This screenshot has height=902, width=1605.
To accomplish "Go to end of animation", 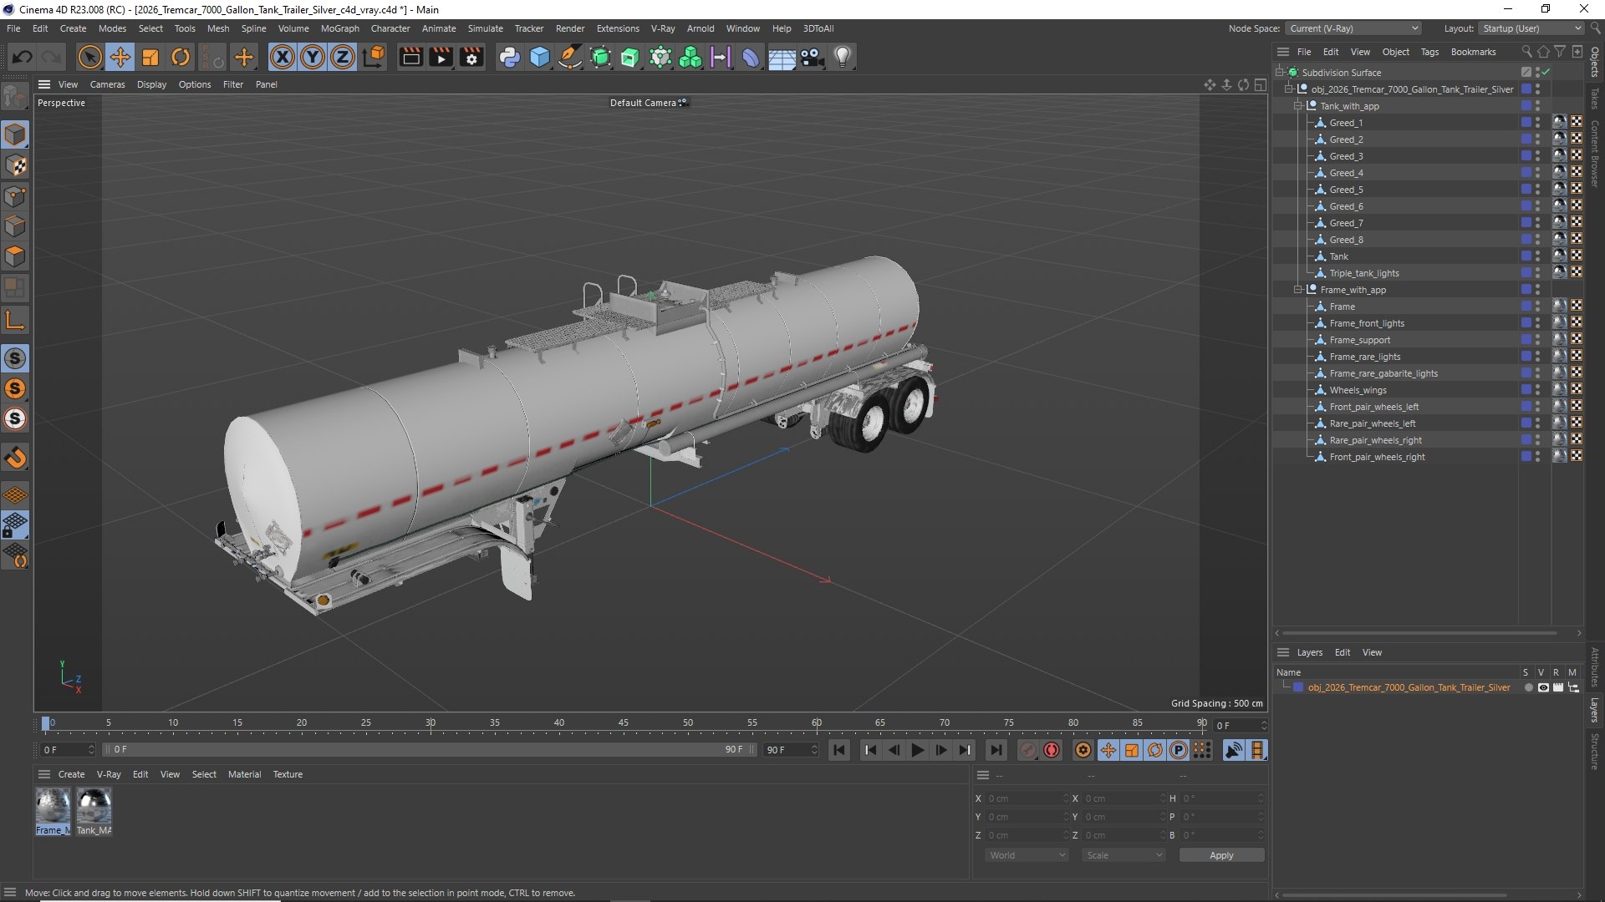I will [996, 750].
